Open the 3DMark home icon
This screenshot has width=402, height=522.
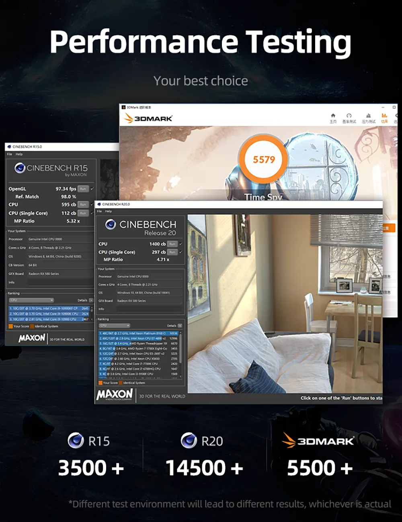(x=333, y=116)
